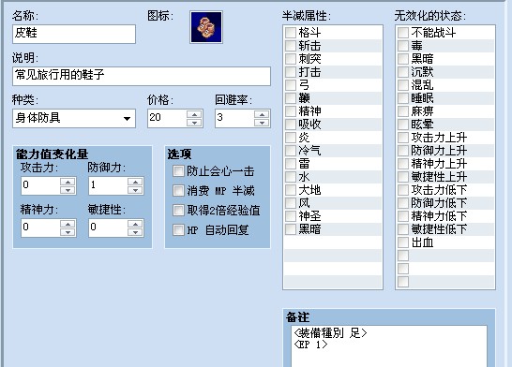The width and height of the screenshot is (512, 367).
Task: Click the 说明 description field
Action: 142,76
